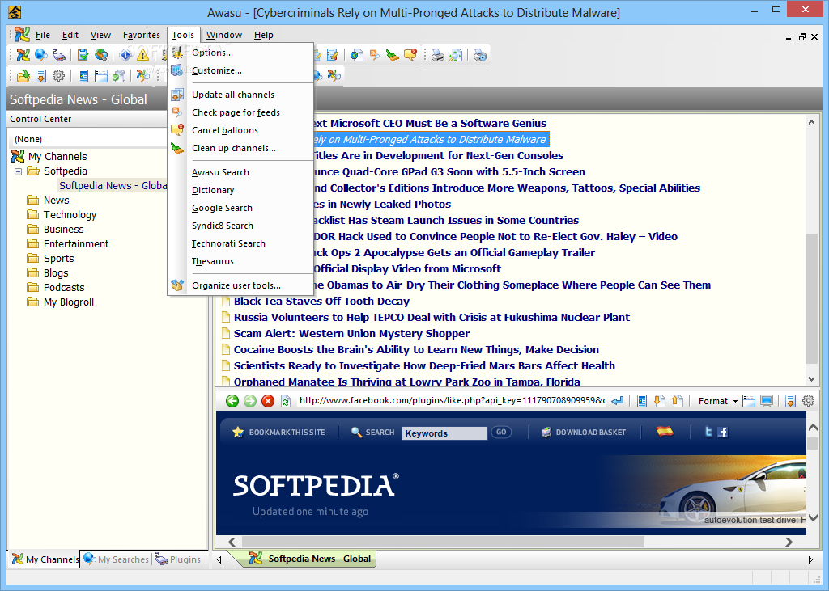Open Scam Alert: Western Union Mystery Shopper
The height and width of the screenshot is (591, 829).
[351, 333]
